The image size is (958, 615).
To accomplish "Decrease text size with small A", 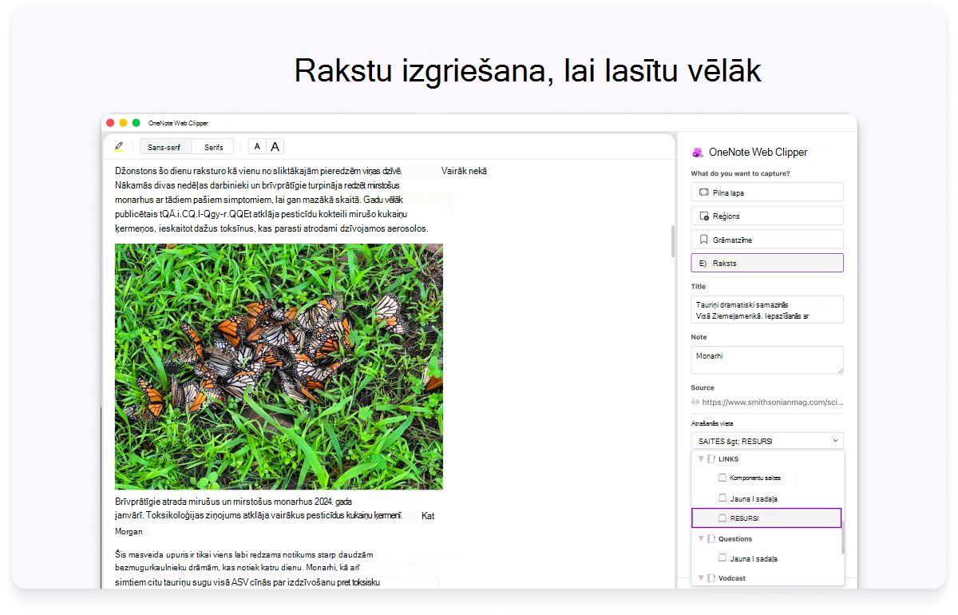I will [x=257, y=147].
